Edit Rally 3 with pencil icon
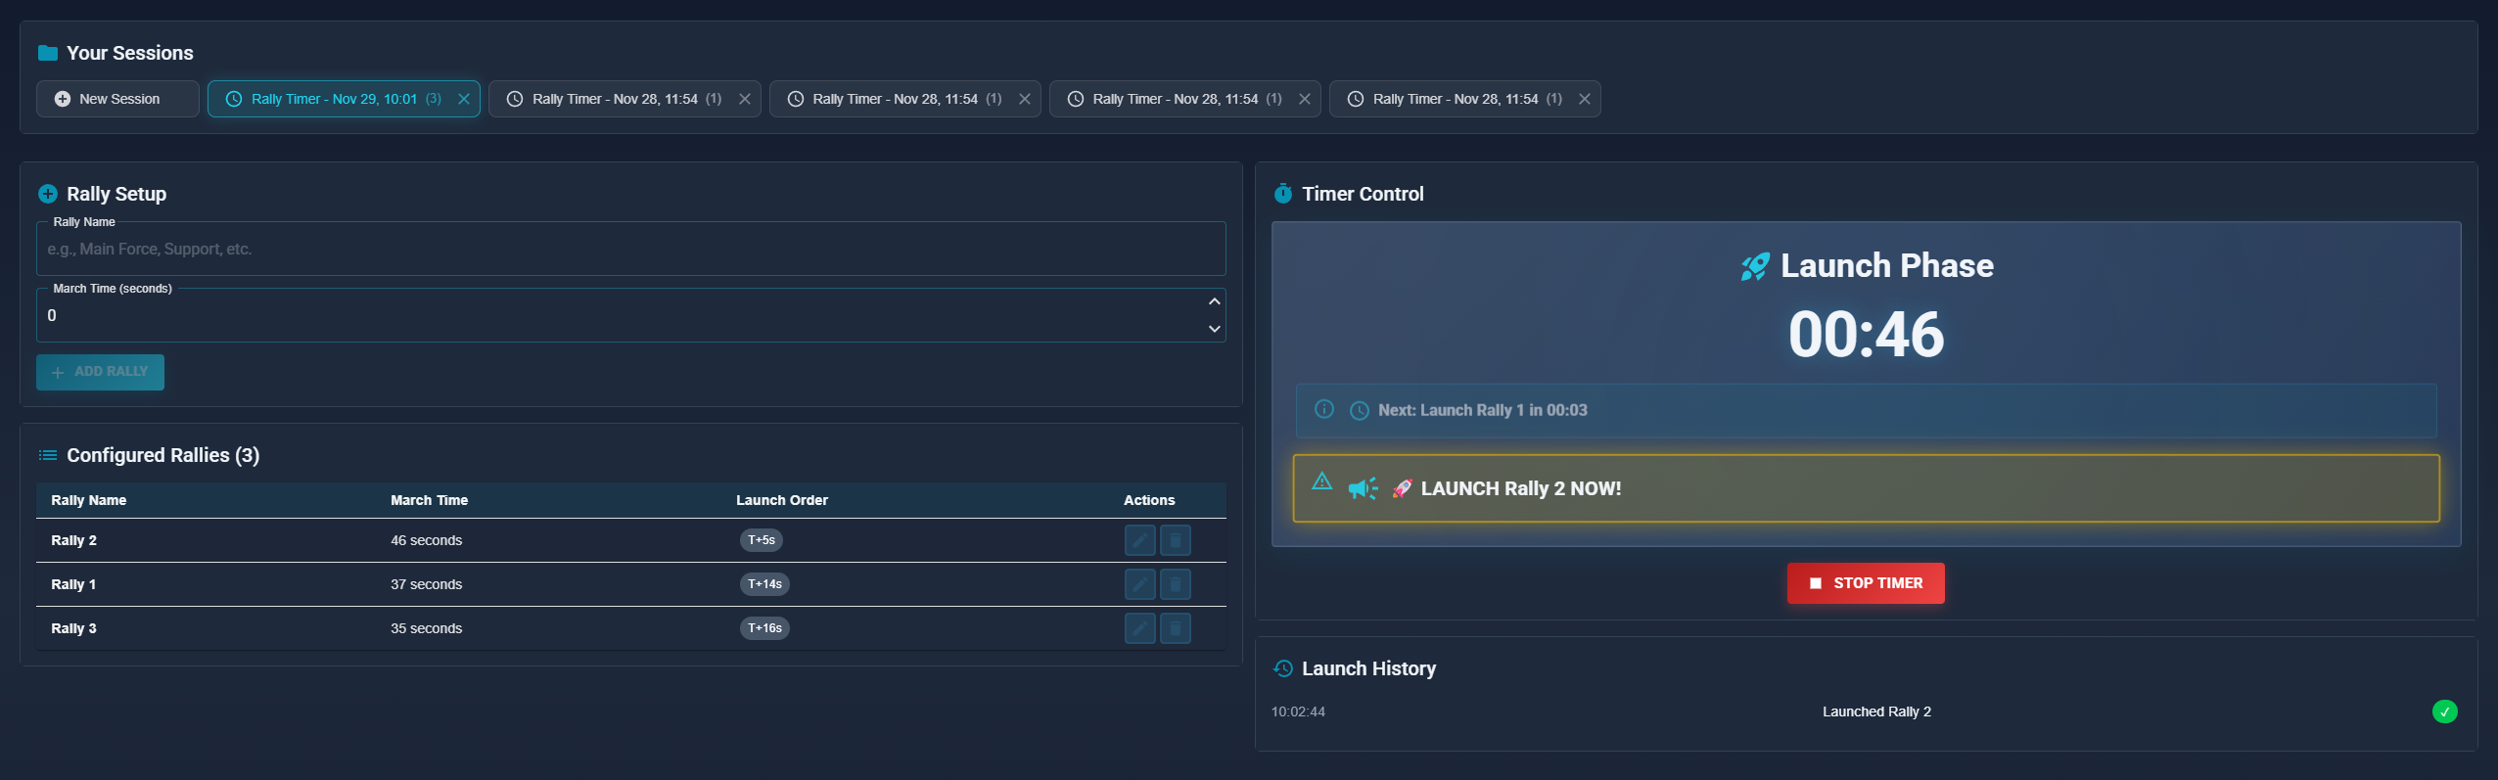This screenshot has width=2498, height=780. coord(1139,628)
